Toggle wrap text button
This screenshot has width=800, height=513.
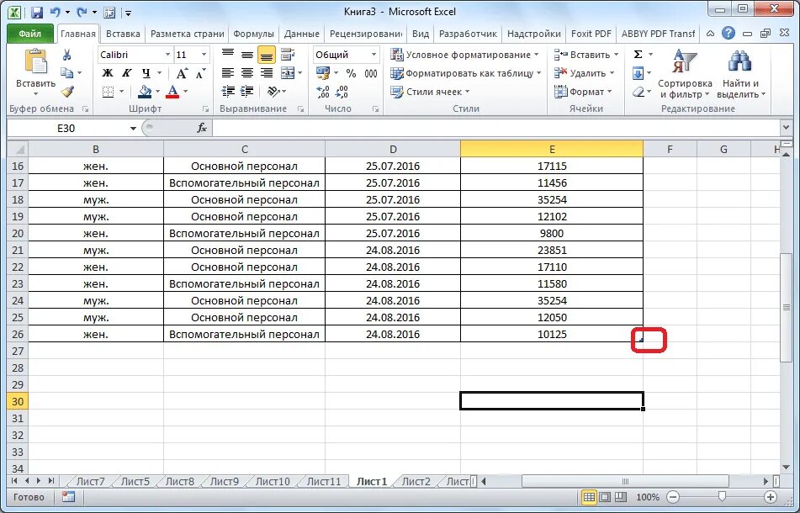click(x=288, y=55)
